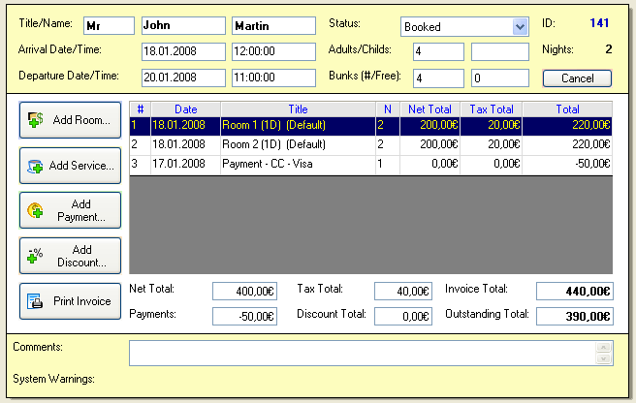Click the Comments scroll up arrow
The width and height of the screenshot is (636, 403).
coord(604,348)
